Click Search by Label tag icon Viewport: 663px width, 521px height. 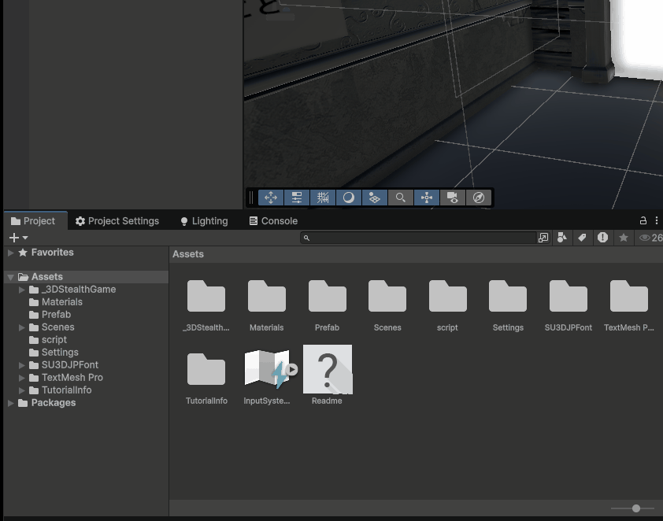tap(582, 238)
